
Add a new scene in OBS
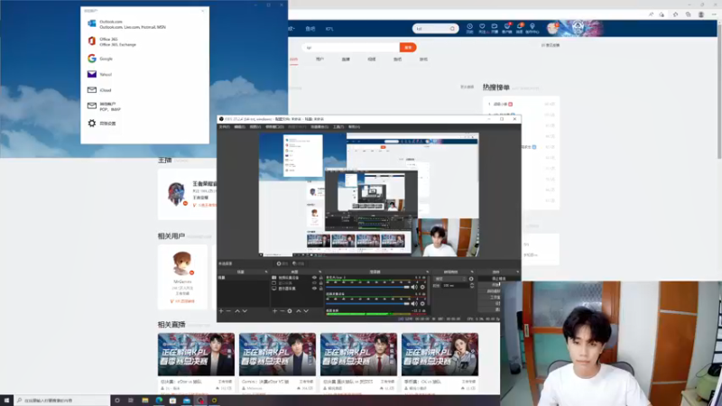(221, 311)
